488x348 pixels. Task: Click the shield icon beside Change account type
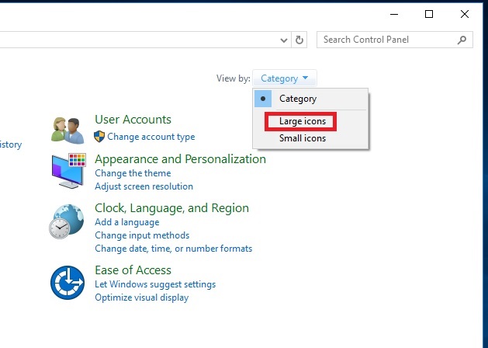99,137
